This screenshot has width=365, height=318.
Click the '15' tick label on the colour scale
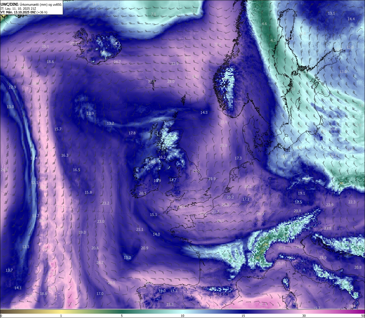(x=243, y=316)
